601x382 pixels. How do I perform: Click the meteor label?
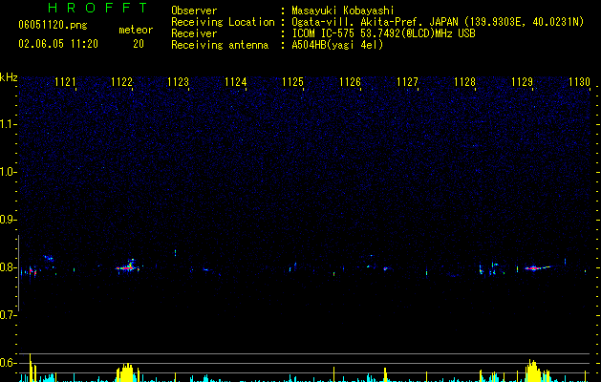pyautogui.click(x=136, y=30)
